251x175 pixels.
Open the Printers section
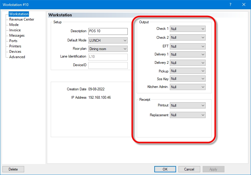click(x=15, y=46)
